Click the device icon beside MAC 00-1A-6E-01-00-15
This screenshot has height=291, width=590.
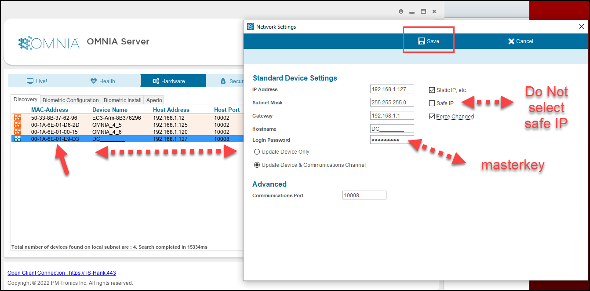[18, 132]
